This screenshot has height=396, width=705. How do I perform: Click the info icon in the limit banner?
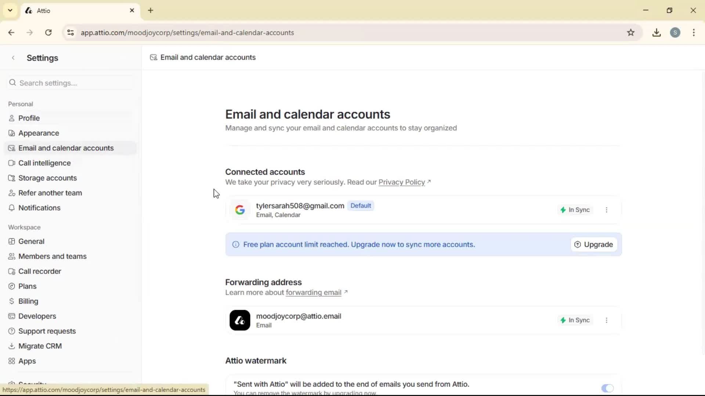click(x=236, y=245)
